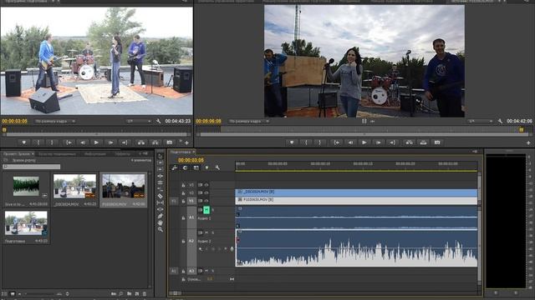This screenshot has height=300, width=535.
Task: Switch to the Проект: Зразок tab
Action: click(x=17, y=154)
